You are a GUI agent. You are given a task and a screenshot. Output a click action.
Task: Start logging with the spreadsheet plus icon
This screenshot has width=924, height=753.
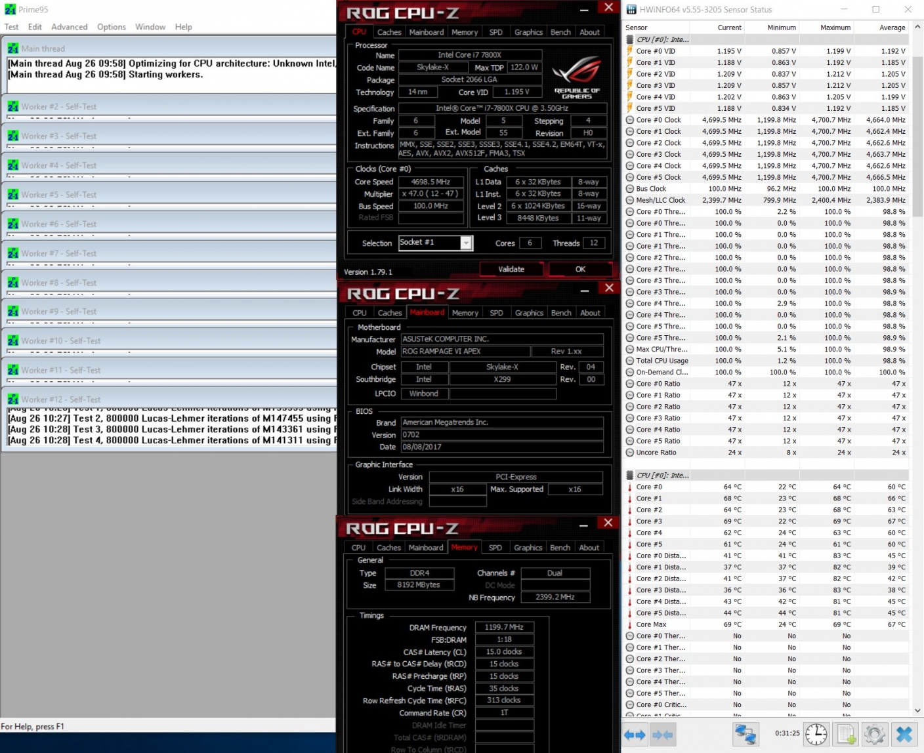[846, 734]
